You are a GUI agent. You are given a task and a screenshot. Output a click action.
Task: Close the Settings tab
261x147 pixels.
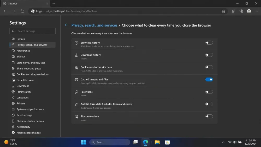click(x=47, y=3)
